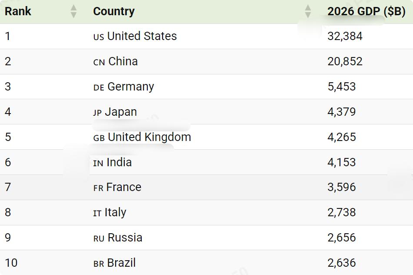
Task: Click the rank 10 cell
Action: pyautogui.click(x=11, y=263)
